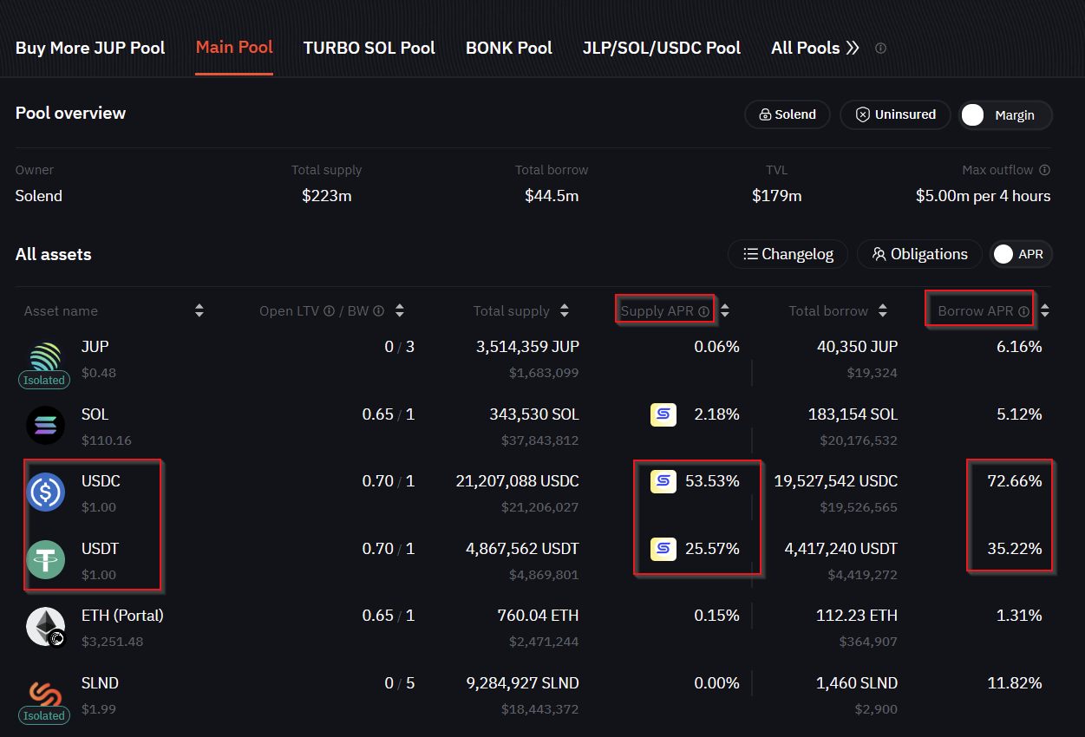Click the Uninsured badge
Screen dimensions: 1085x737
895,114
